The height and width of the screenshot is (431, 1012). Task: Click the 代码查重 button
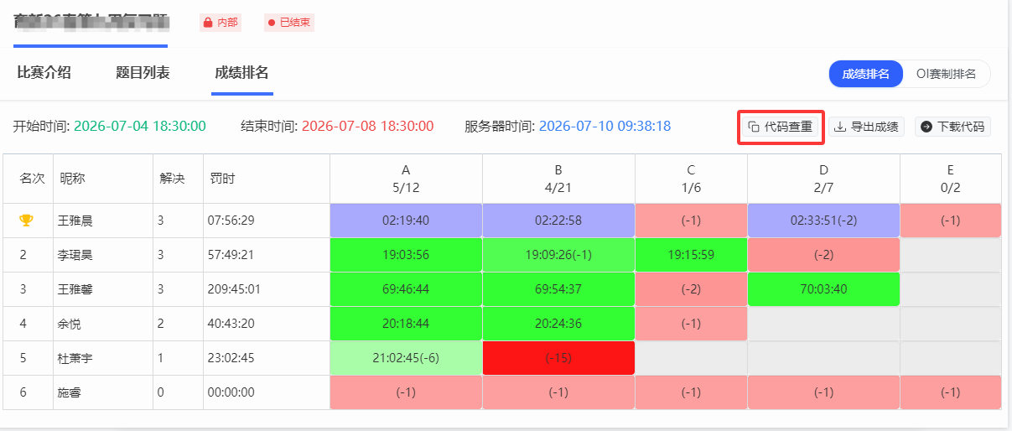point(781,127)
